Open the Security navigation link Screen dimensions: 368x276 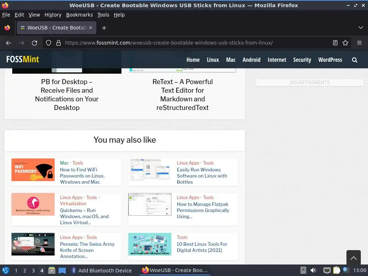pos(302,60)
